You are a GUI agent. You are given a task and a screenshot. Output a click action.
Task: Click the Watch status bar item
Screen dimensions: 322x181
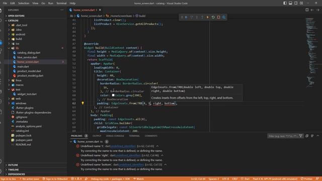(139, 179)
